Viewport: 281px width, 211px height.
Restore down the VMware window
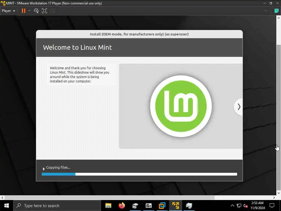pos(271,3)
